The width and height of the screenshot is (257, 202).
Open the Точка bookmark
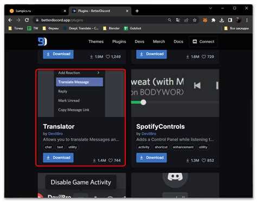click(16, 28)
